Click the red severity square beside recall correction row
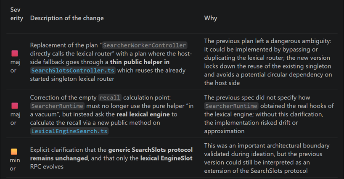This screenshot has height=179, width=344. tap(15, 106)
